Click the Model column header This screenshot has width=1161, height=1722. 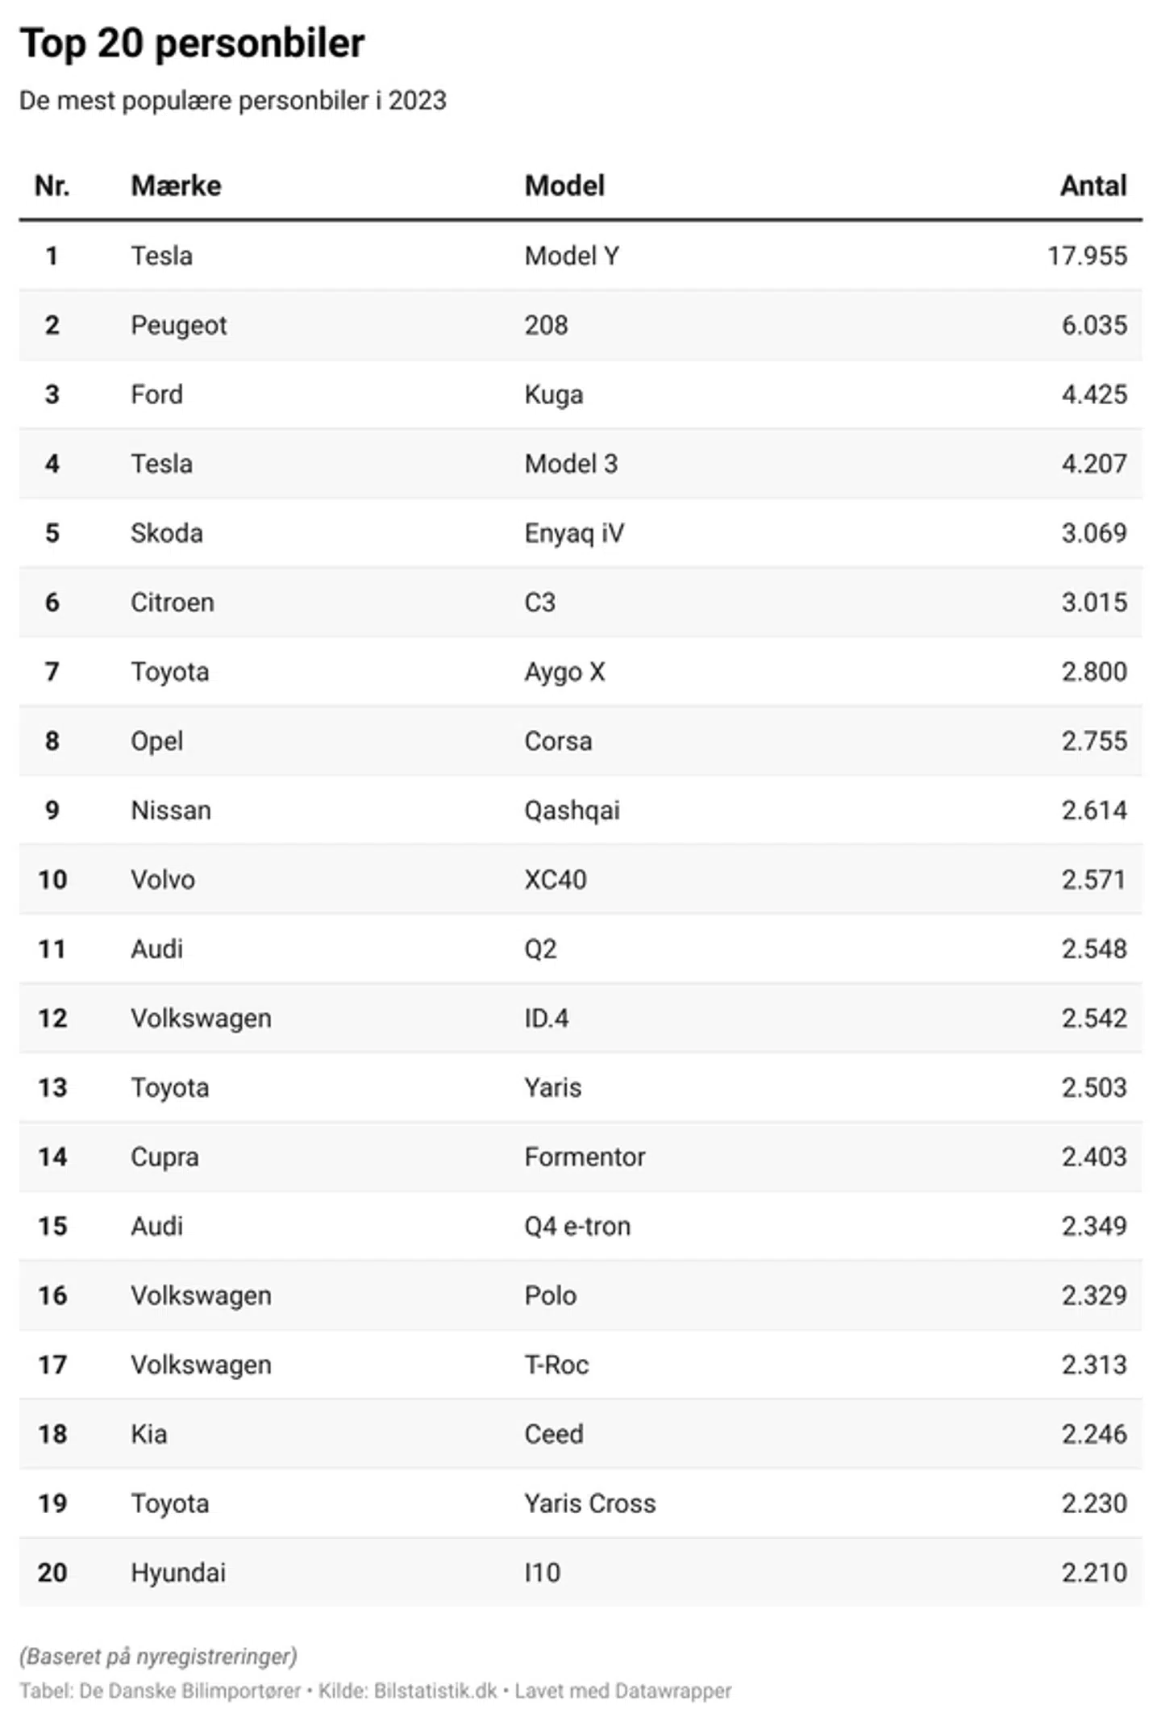(564, 186)
